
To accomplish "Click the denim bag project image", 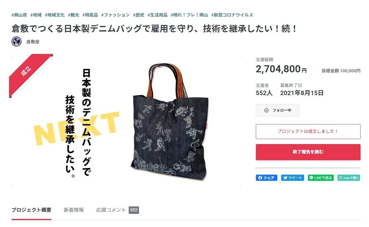I will [126, 121].
